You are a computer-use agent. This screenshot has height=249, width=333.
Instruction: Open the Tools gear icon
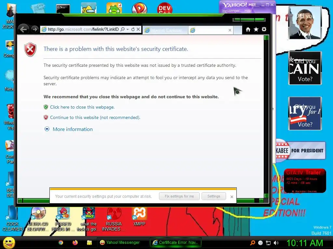click(x=264, y=29)
